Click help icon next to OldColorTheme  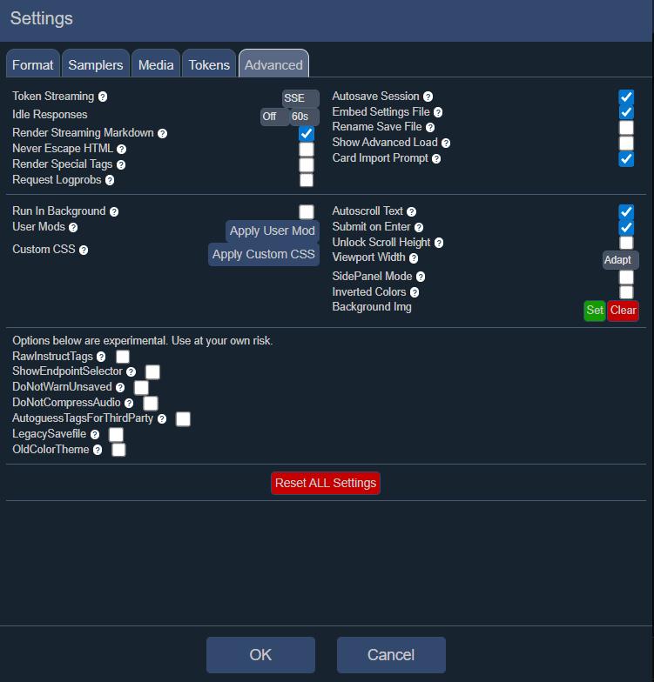[x=98, y=451]
